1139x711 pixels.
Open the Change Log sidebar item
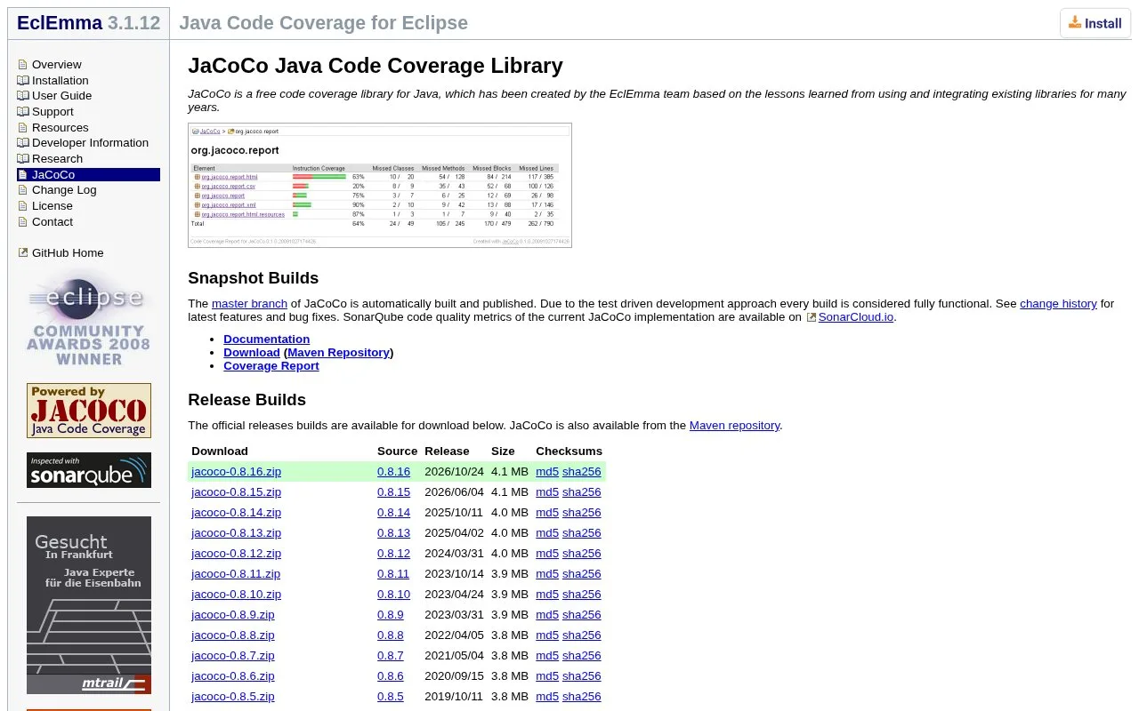click(x=64, y=190)
